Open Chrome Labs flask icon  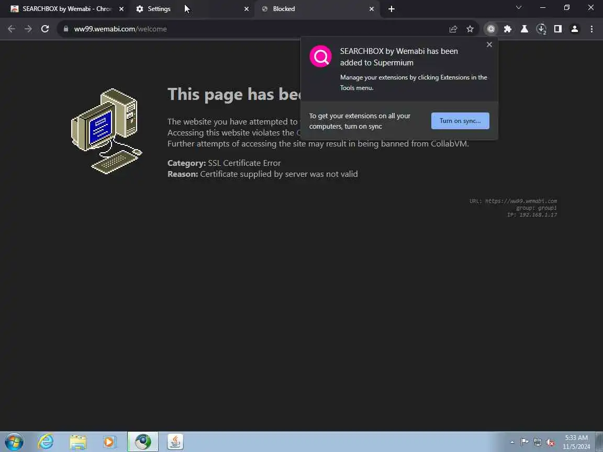click(524, 29)
